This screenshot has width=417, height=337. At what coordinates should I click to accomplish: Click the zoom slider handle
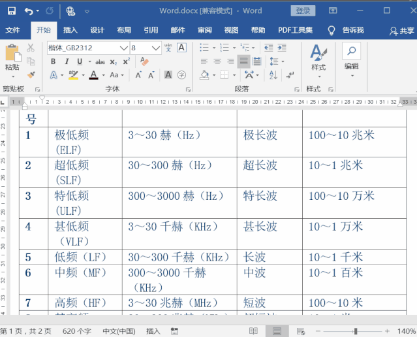click(x=356, y=331)
